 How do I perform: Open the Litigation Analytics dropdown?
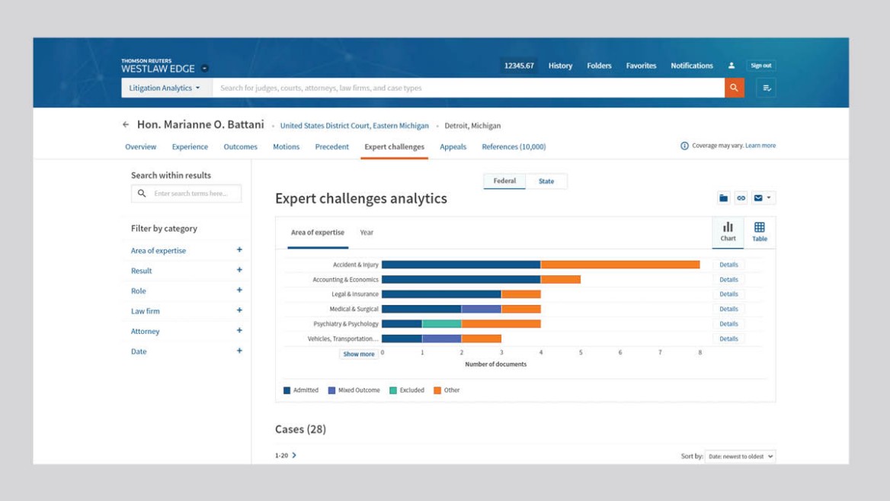pyautogui.click(x=165, y=88)
